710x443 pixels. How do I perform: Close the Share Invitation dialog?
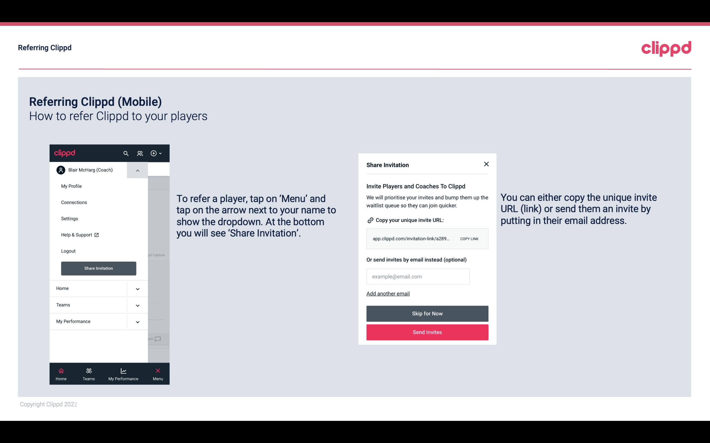[486, 164]
